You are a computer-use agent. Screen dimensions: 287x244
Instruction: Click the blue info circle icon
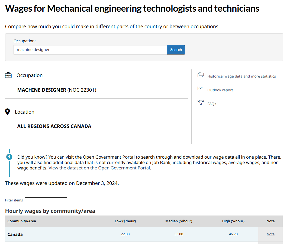[9, 157]
